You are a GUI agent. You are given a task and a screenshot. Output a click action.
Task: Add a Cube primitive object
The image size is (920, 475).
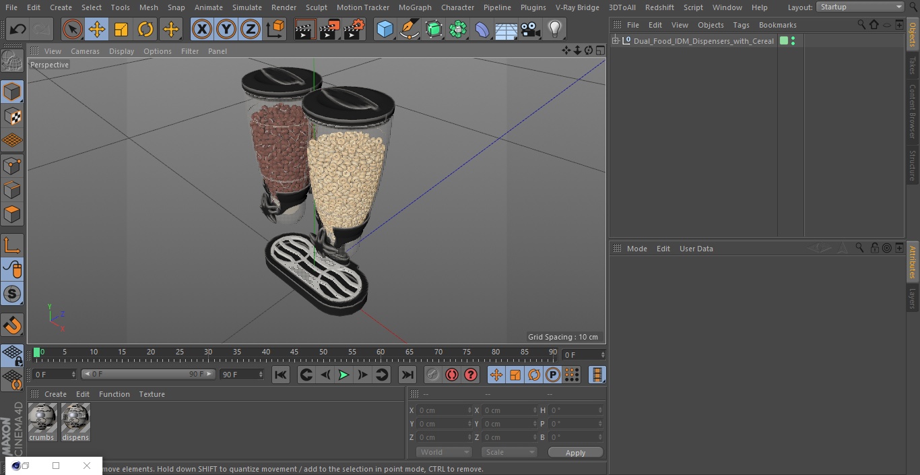(x=385, y=29)
